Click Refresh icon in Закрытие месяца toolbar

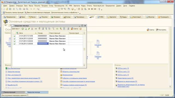[57, 29]
